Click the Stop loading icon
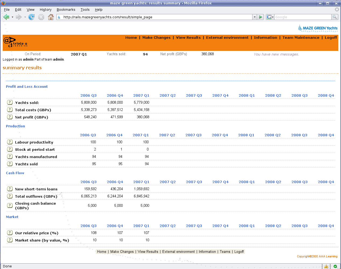341x269 pixels. [x=41, y=17]
